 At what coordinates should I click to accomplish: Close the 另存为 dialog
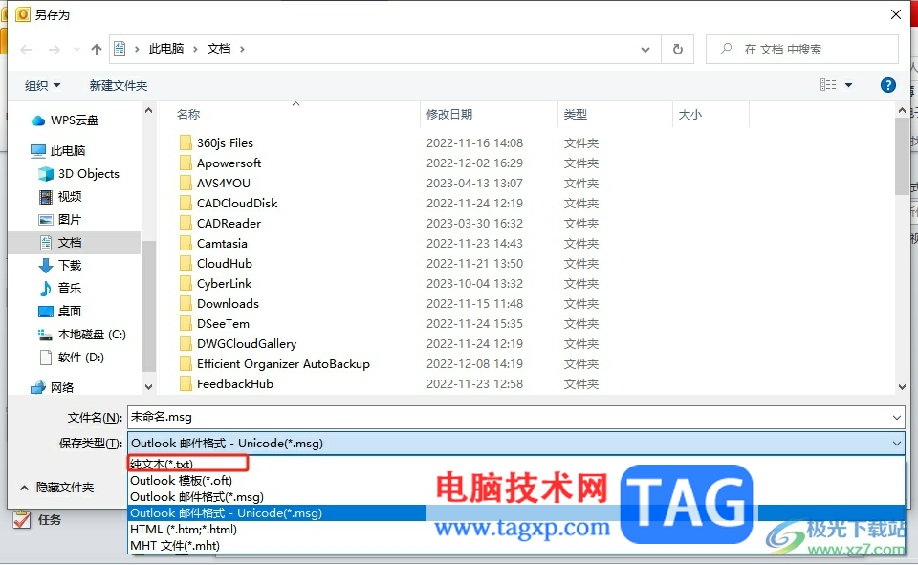(x=896, y=14)
